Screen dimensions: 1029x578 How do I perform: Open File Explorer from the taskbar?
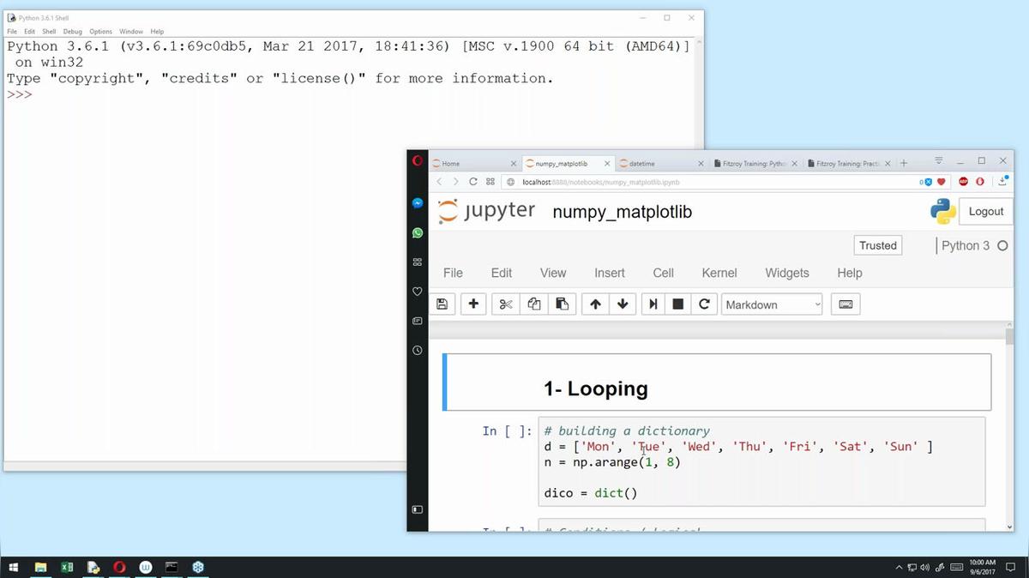point(40,567)
